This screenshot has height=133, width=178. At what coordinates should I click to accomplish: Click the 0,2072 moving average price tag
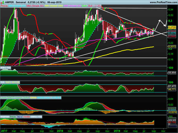(172, 47)
